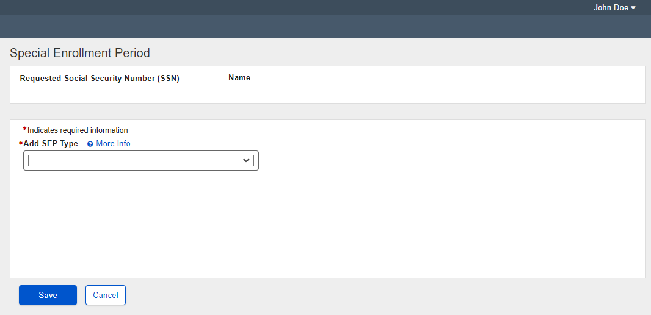Screen dimensions: 651x315
Task: Open the John Doe user menu
Action: pos(611,8)
